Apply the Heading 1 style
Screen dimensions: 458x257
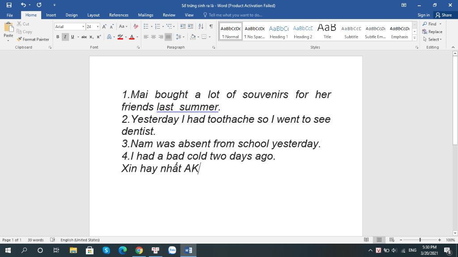click(279, 32)
